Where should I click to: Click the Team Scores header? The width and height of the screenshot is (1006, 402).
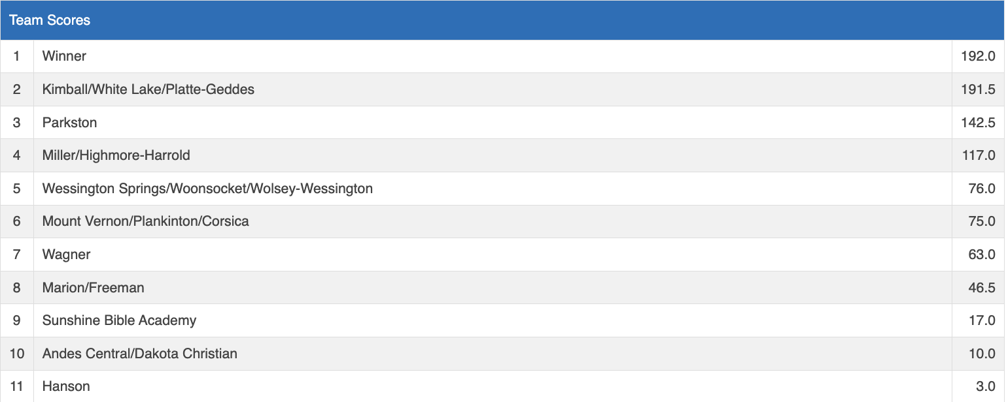(50, 20)
